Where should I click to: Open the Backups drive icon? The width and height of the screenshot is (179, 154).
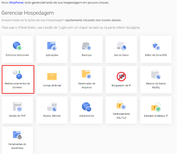pyautogui.click(x=86, y=46)
